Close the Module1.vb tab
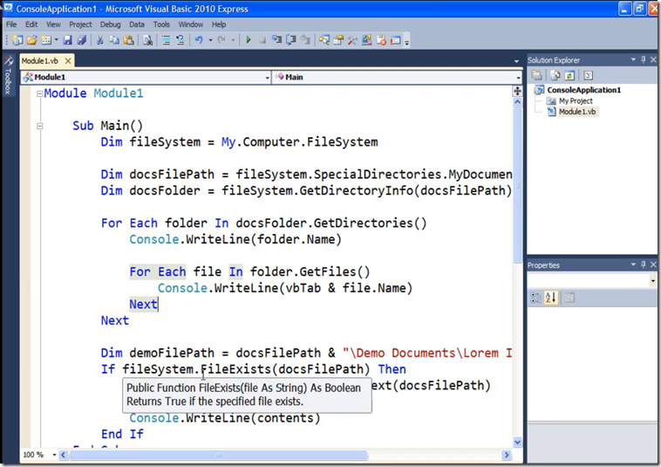 (67, 61)
